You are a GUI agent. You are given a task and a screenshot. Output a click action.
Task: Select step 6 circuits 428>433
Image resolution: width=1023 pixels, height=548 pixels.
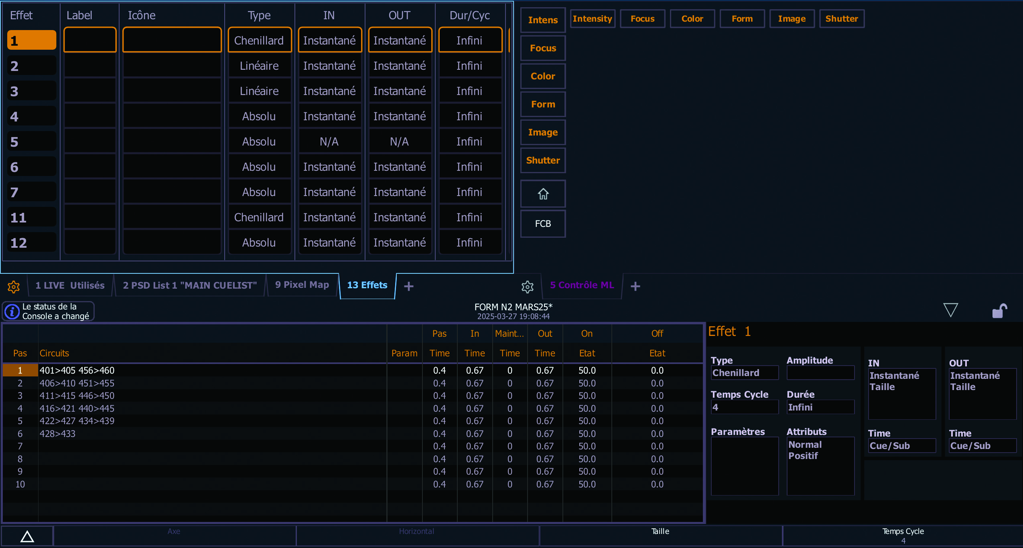pos(57,434)
